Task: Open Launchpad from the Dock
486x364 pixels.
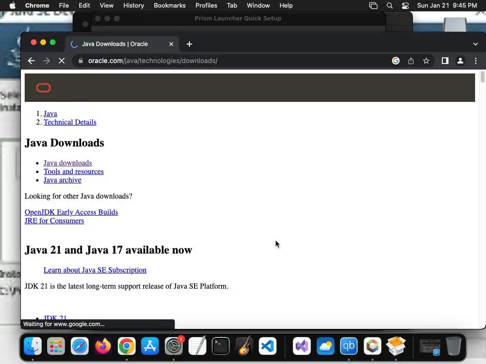Action: coord(56,346)
